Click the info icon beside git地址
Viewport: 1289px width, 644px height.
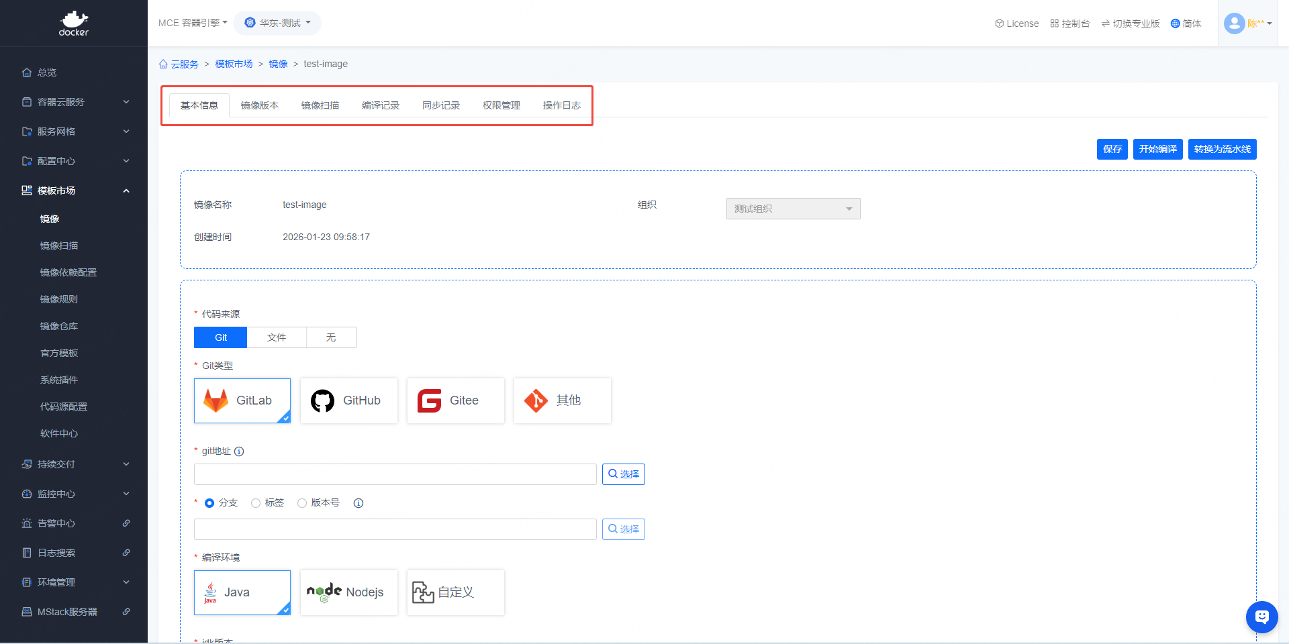tap(239, 451)
